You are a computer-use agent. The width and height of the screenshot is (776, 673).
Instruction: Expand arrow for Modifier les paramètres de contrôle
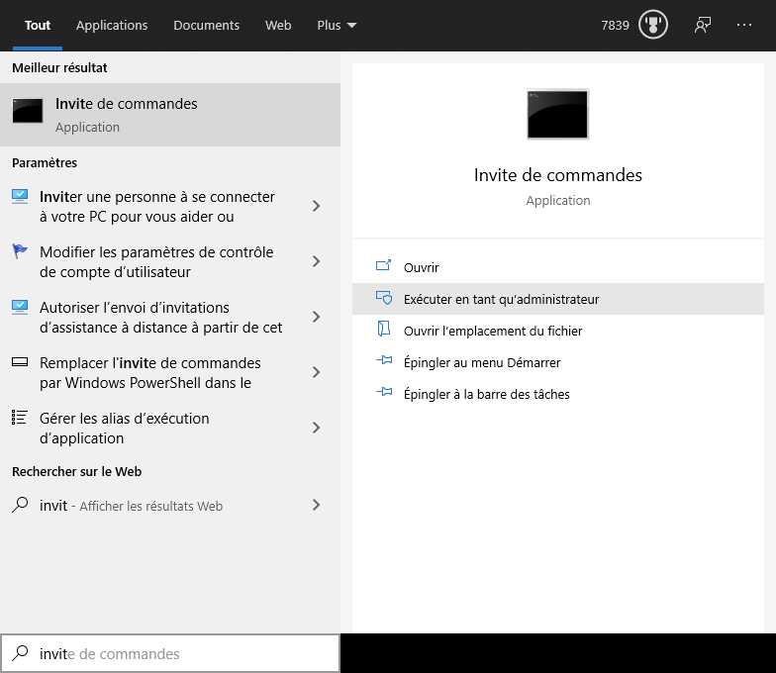(316, 261)
